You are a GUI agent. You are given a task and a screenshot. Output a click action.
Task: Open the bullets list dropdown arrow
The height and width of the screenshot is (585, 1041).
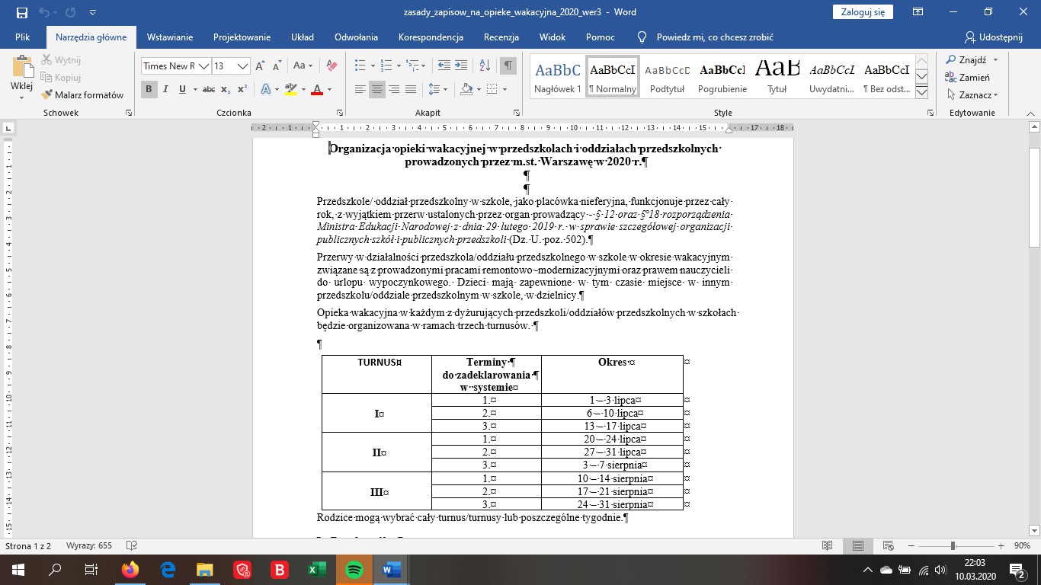[x=372, y=66]
